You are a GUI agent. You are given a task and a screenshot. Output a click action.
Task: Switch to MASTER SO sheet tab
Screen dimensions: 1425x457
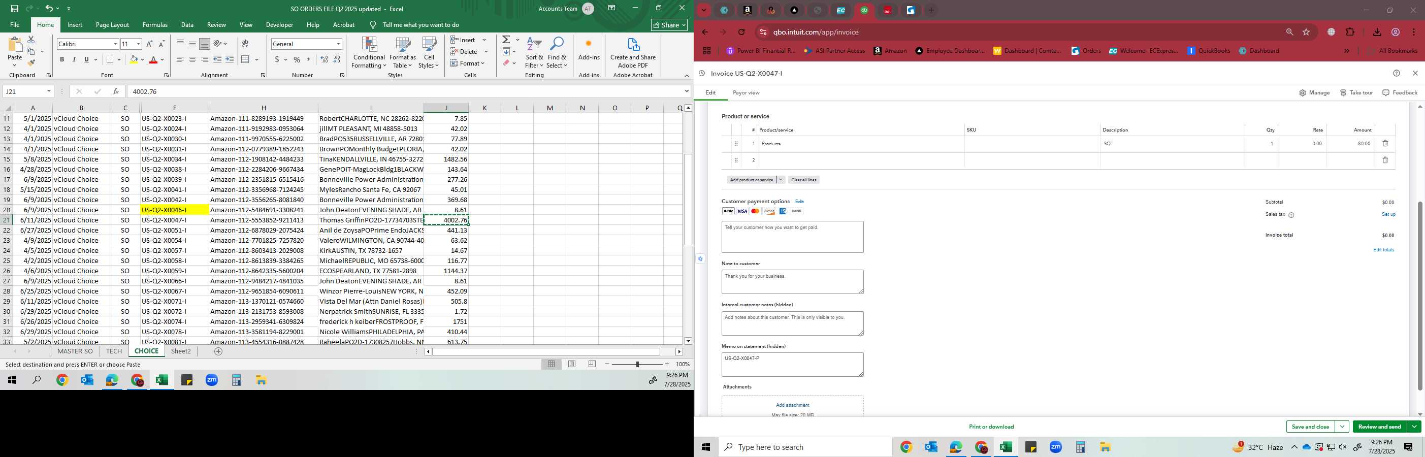pyautogui.click(x=75, y=351)
